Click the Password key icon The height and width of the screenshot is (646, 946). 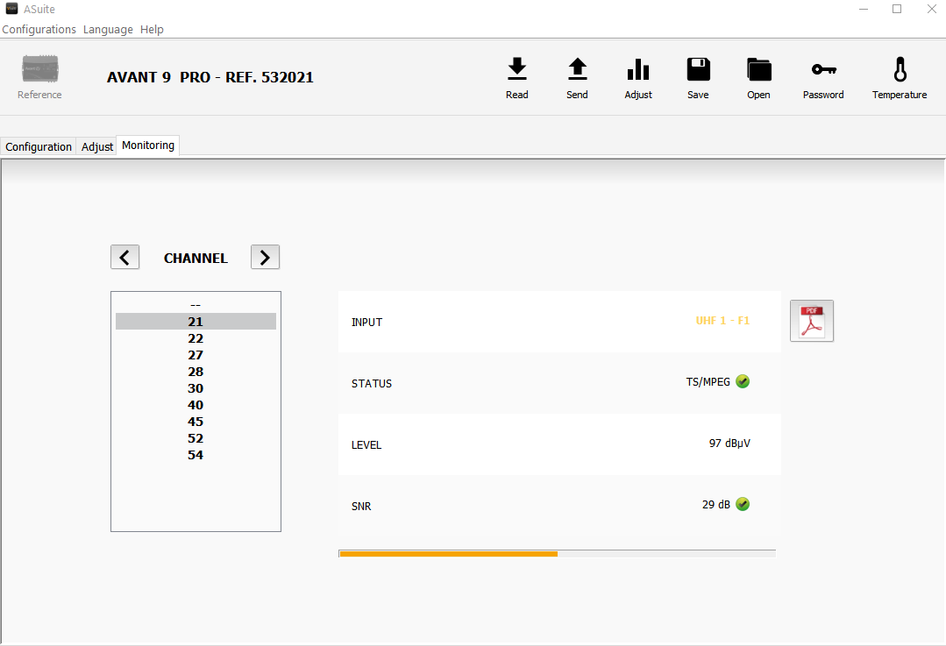click(823, 69)
